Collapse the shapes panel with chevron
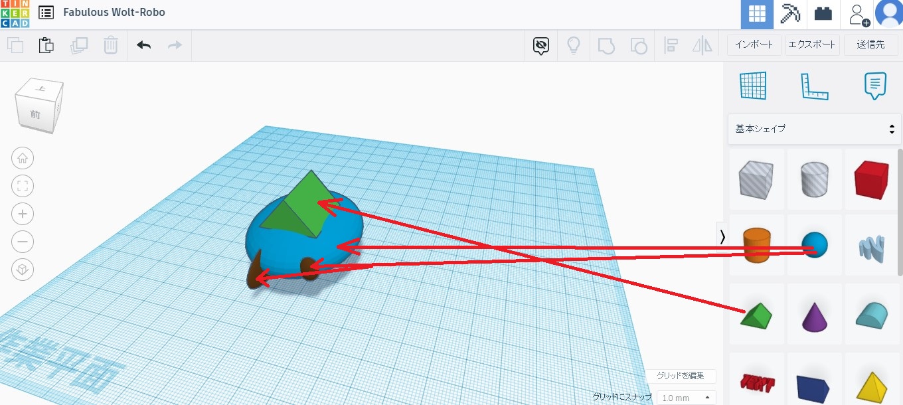Viewport: 903px width, 405px height. (x=722, y=236)
